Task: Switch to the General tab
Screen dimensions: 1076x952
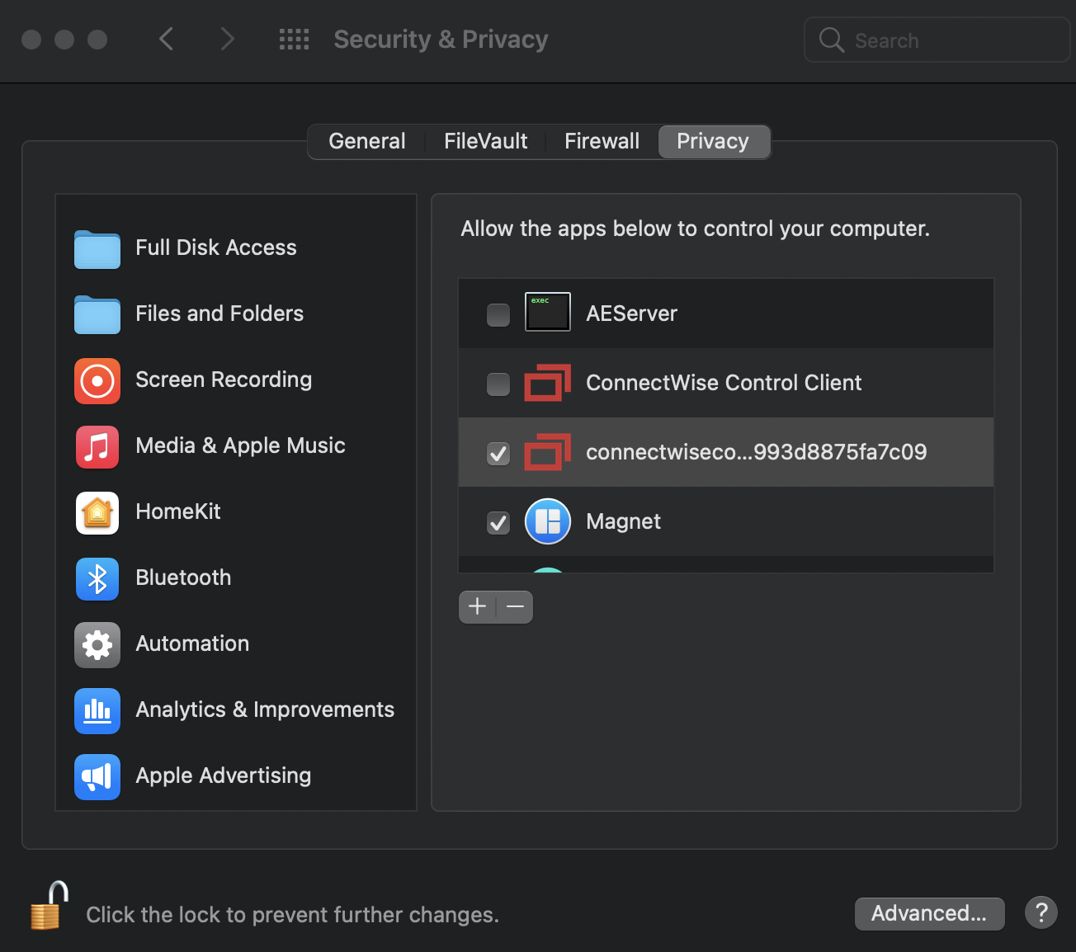Action: click(367, 141)
